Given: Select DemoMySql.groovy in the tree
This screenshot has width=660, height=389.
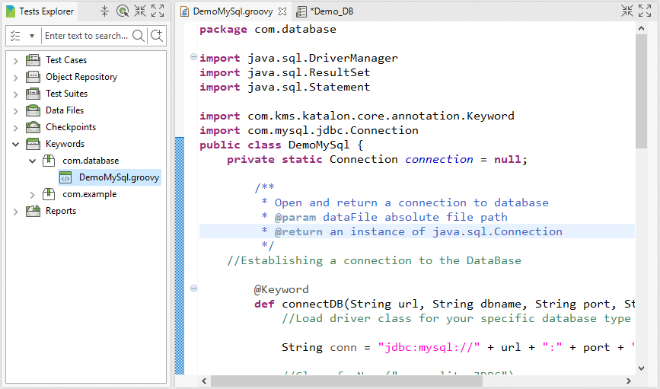Looking at the screenshot, I should point(119,177).
